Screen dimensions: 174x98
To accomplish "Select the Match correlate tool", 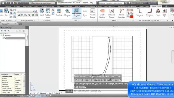I will 42,12.
